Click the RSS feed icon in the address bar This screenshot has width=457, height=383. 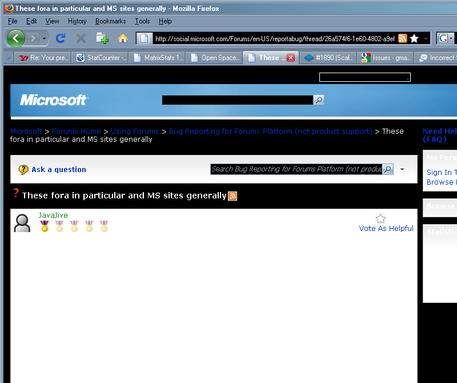point(403,38)
